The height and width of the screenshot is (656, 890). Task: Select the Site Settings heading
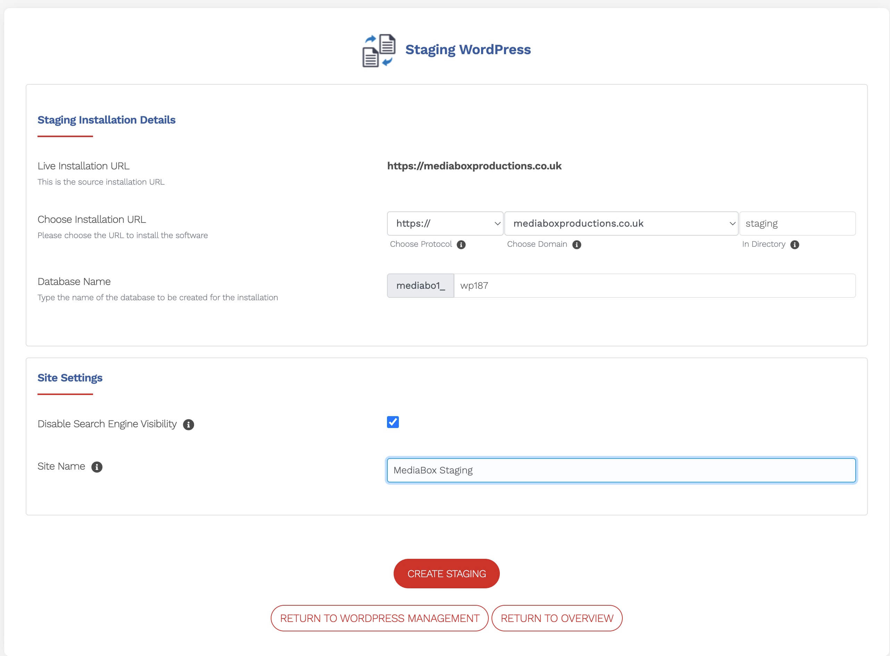coord(70,378)
